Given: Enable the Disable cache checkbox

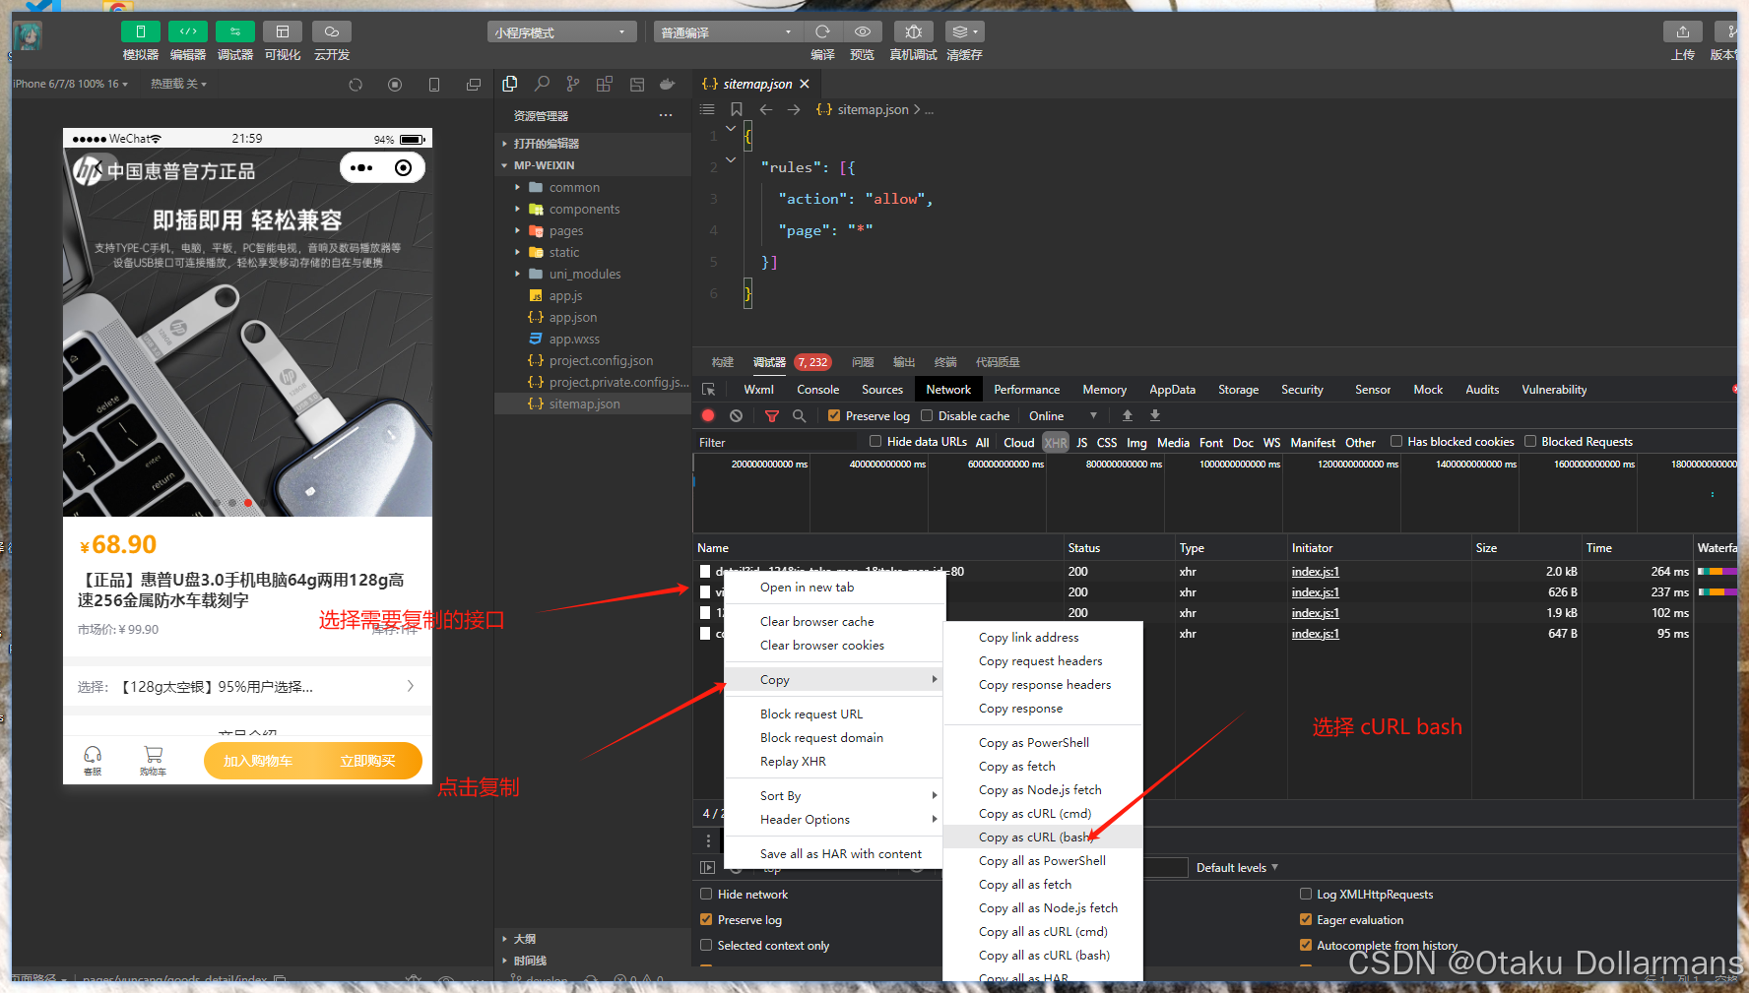Looking at the screenshot, I should click(x=927, y=415).
